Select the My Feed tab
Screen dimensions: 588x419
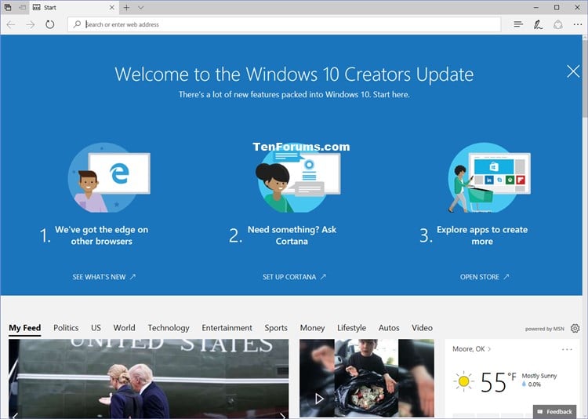coord(25,328)
